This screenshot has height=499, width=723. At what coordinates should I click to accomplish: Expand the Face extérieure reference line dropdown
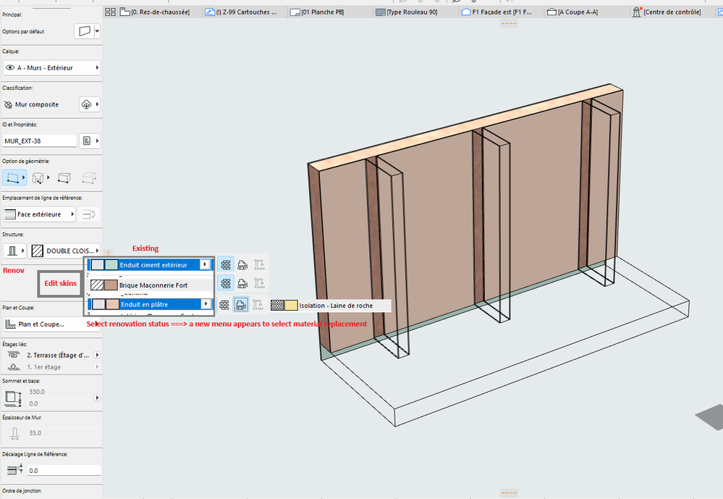(x=40, y=214)
